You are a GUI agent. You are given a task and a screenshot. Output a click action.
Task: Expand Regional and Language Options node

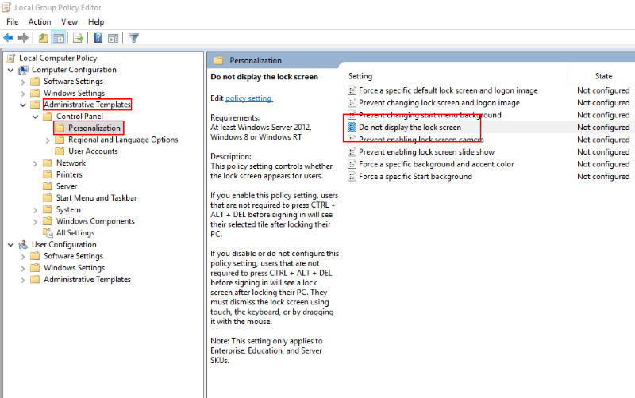click(x=48, y=140)
